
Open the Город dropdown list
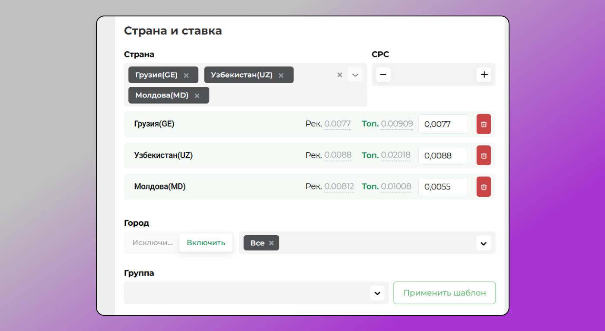483,243
